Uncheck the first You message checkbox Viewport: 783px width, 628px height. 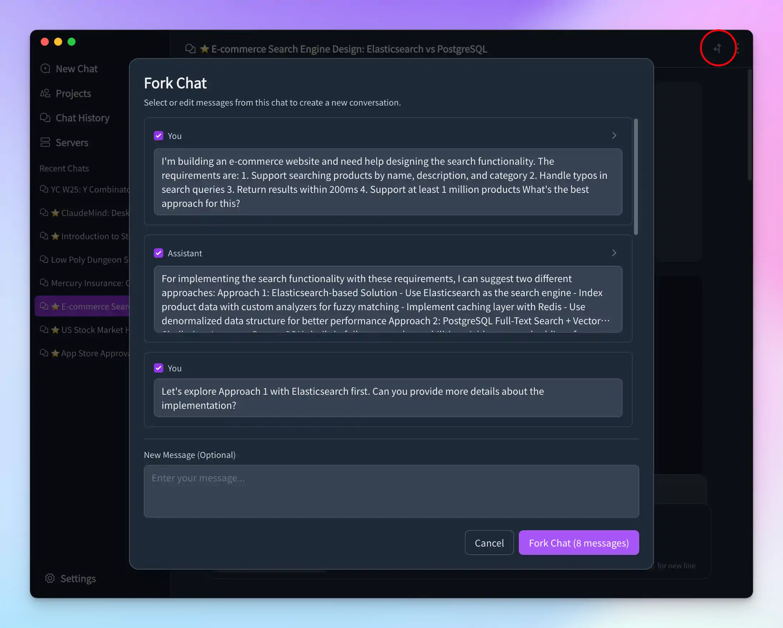(x=158, y=135)
